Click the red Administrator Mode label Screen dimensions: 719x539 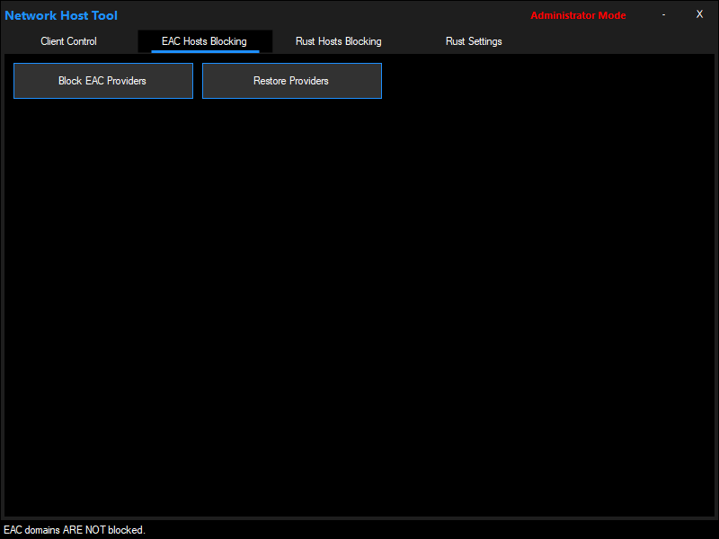point(578,15)
